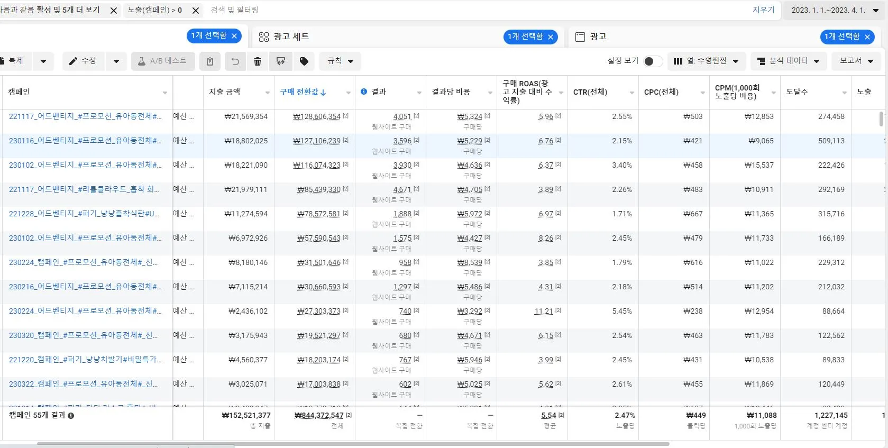Click the info icon beside 결과 column
This screenshot has width=888, height=448.
(x=364, y=92)
